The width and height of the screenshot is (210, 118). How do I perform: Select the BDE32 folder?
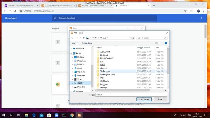102,65
